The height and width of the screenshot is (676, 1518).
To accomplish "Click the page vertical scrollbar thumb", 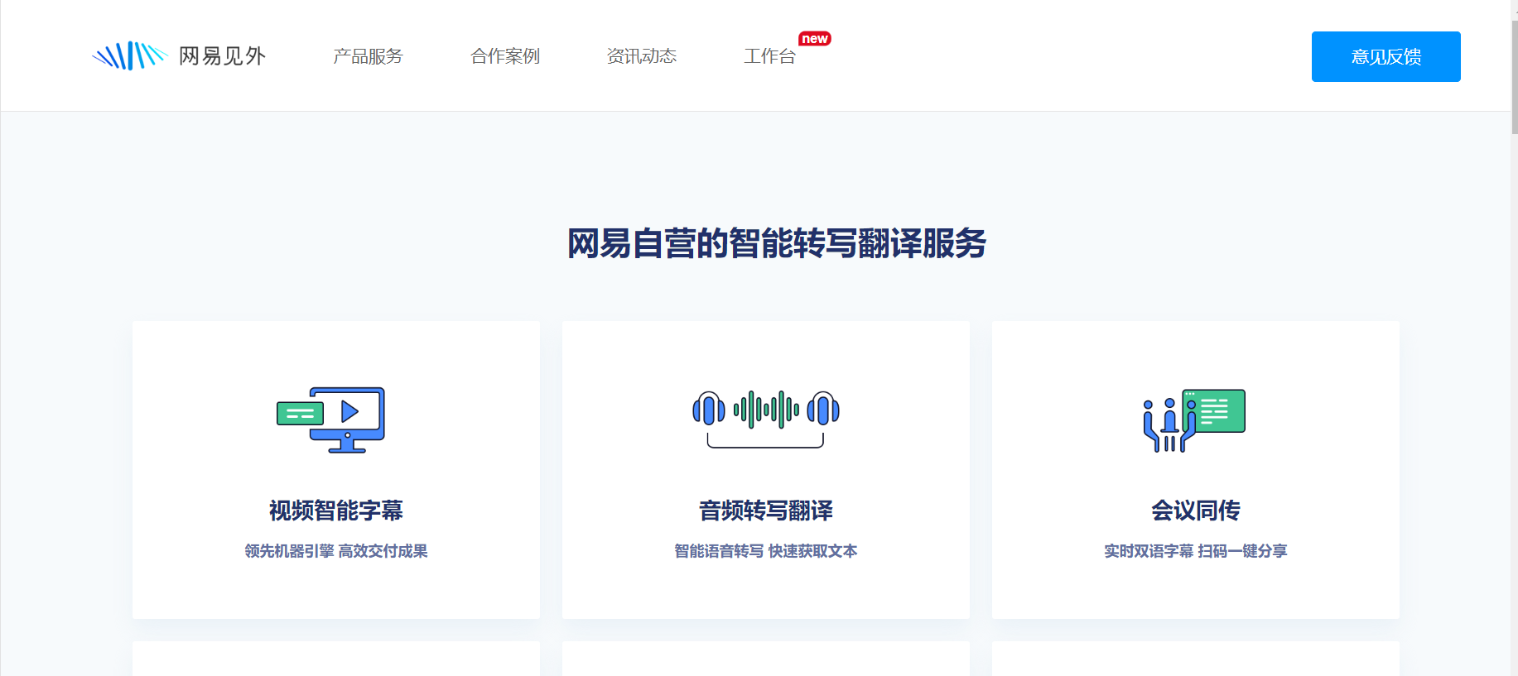I will [1515, 76].
